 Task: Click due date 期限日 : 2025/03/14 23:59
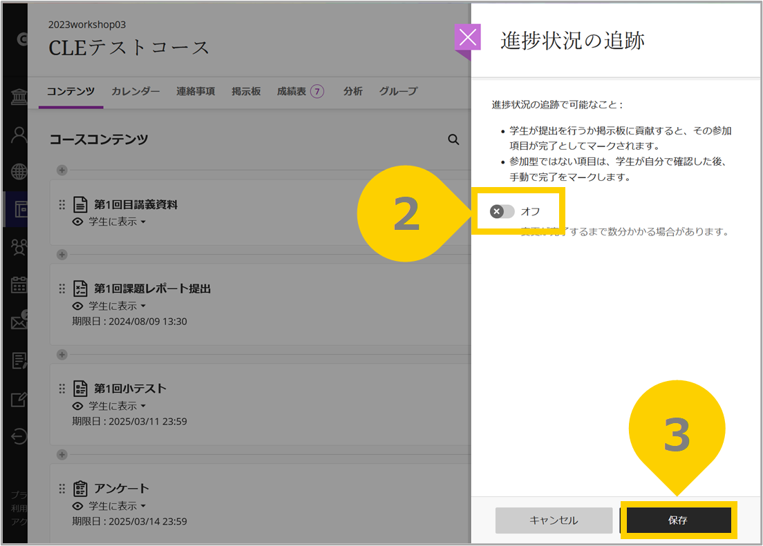(129, 521)
